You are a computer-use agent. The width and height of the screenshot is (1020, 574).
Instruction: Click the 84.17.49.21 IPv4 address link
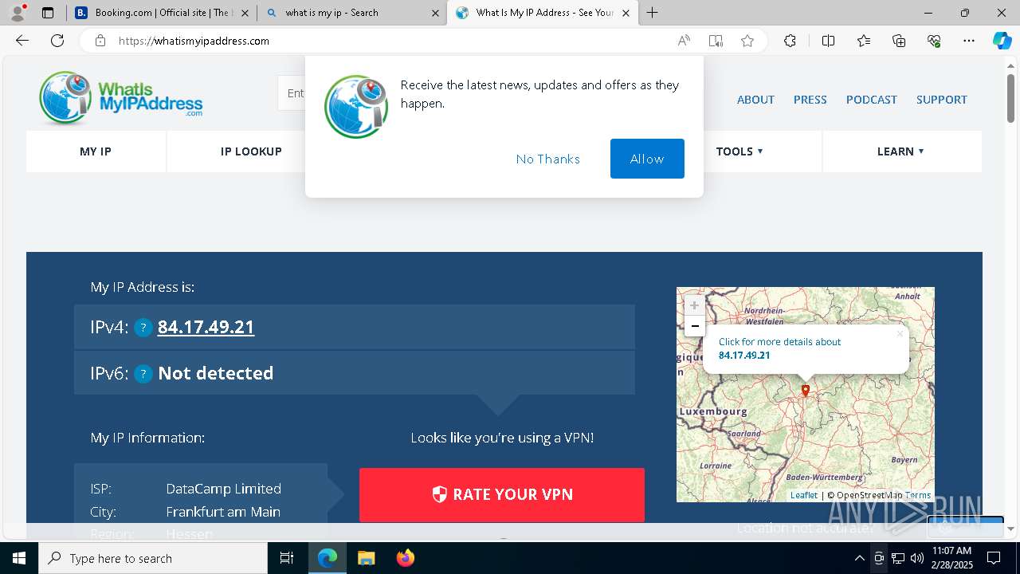pos(206,327)
